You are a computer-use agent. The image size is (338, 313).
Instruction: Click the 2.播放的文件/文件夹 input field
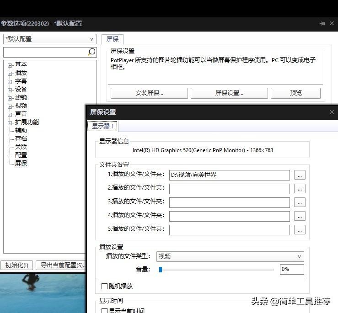click(229, 189)
